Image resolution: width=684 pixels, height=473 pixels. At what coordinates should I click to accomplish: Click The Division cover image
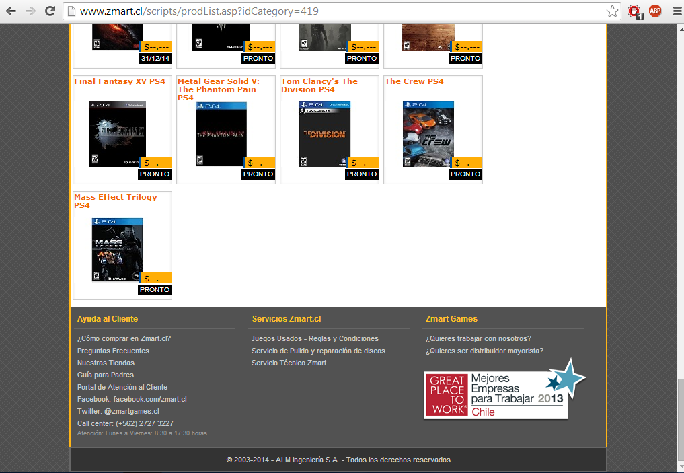coord(325,134)
